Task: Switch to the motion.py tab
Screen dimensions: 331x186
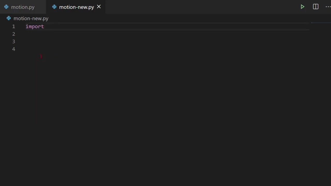Action: tap(23, 7)
